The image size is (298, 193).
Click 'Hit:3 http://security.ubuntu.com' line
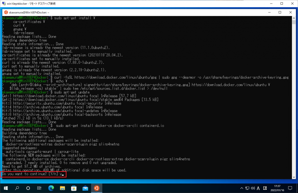(x=62, y=103)
